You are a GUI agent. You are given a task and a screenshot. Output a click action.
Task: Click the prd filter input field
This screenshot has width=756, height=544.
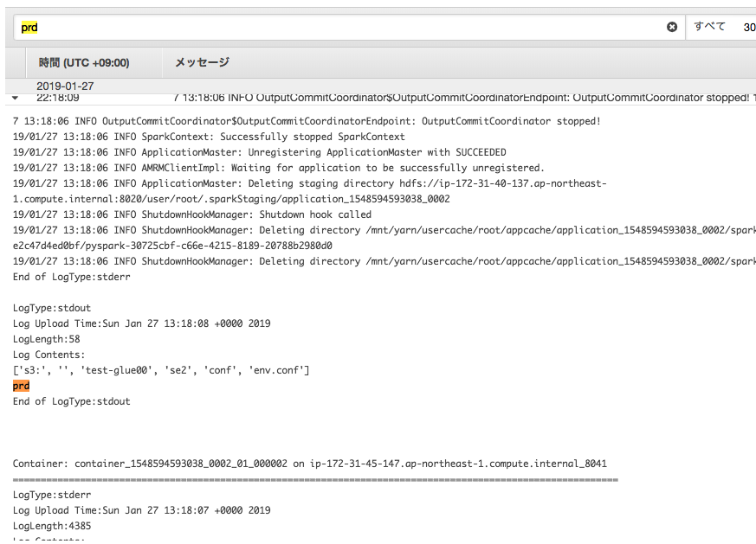click(x=349, y=27)
